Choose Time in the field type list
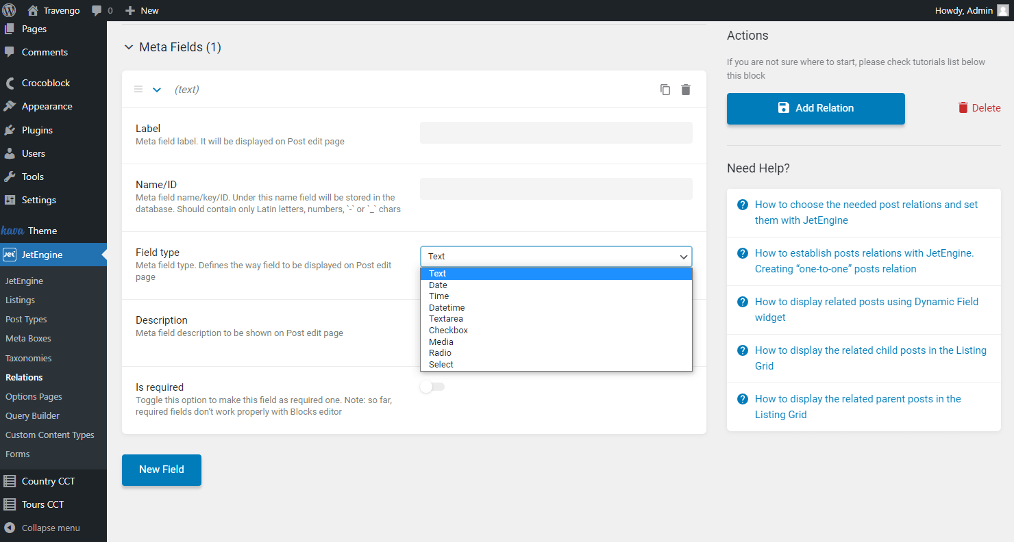The image size is (1014, 542). [x=556, y=296]
